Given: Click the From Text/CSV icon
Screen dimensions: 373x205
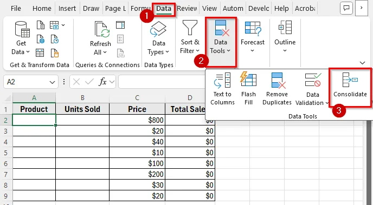Looking at the screenshot, I should coord(41,25).
